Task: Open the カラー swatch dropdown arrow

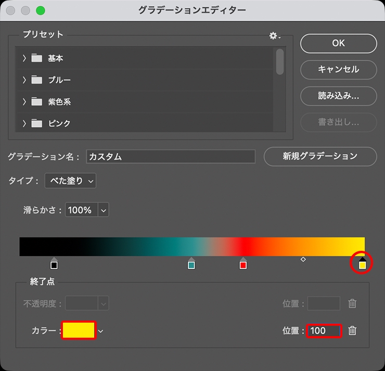Action: [x=101, y=331]
